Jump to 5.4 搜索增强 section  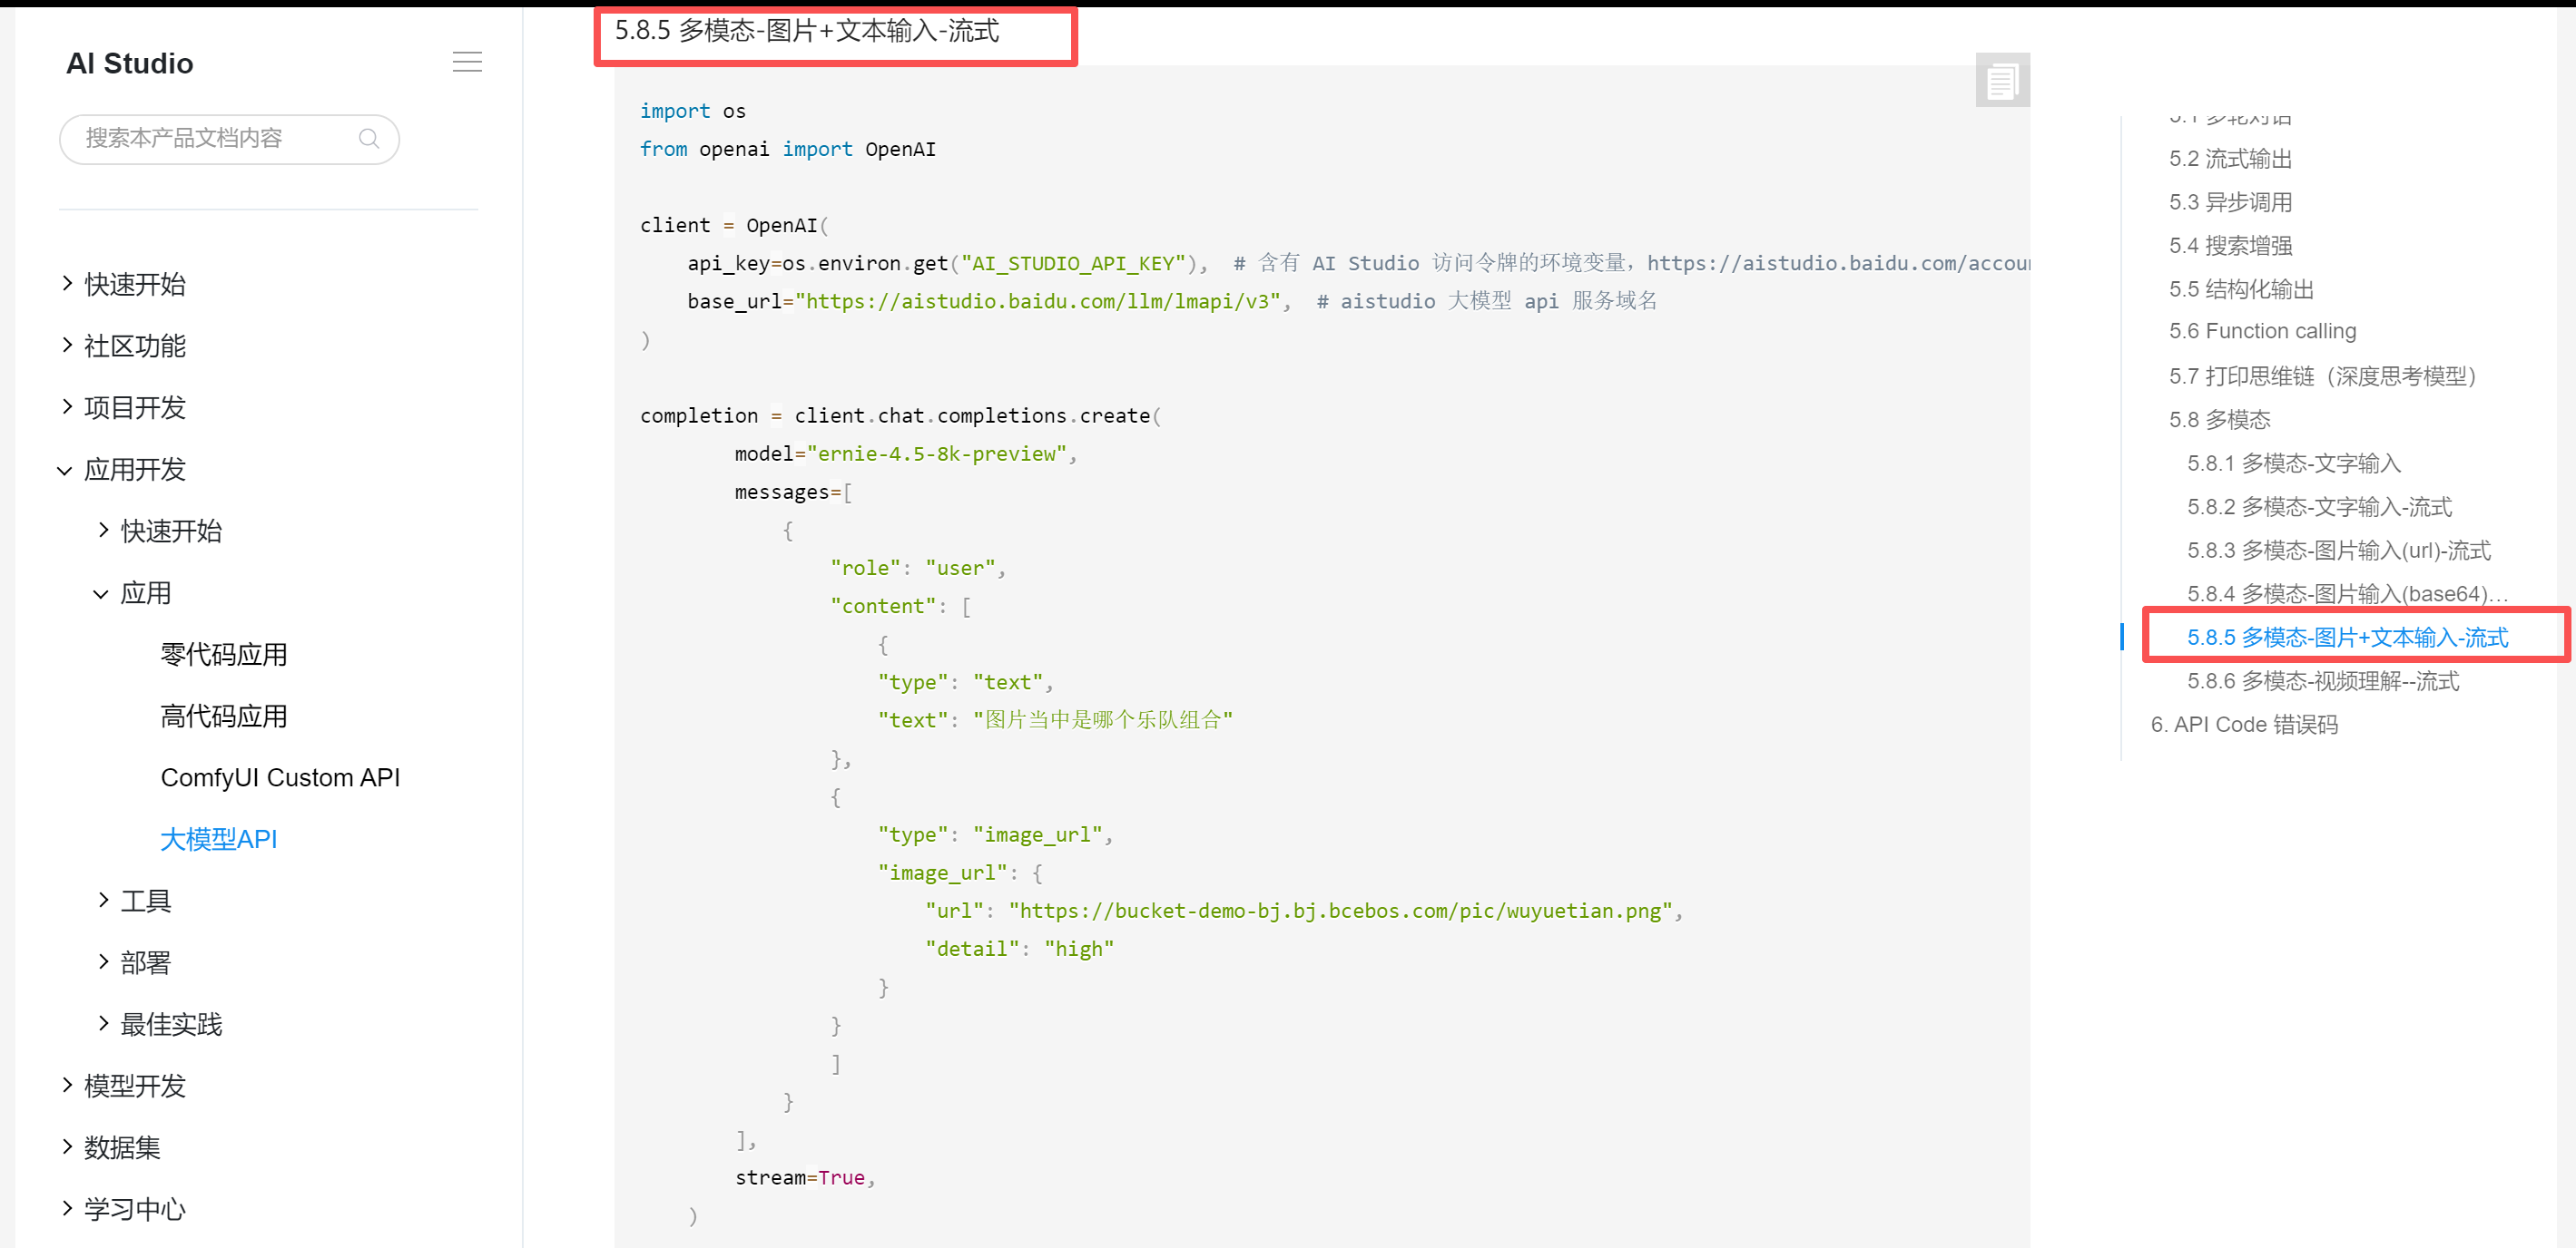[2230, 246]
